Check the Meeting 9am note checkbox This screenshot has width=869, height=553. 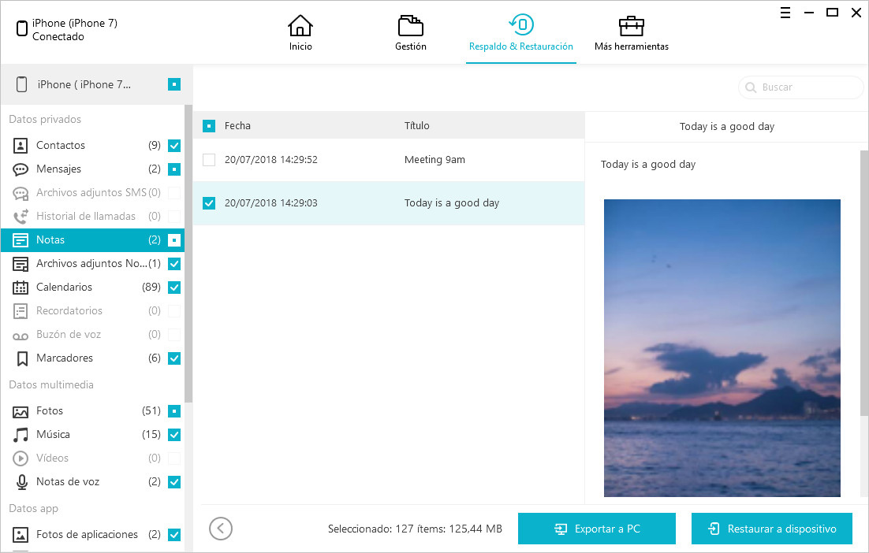209,160
